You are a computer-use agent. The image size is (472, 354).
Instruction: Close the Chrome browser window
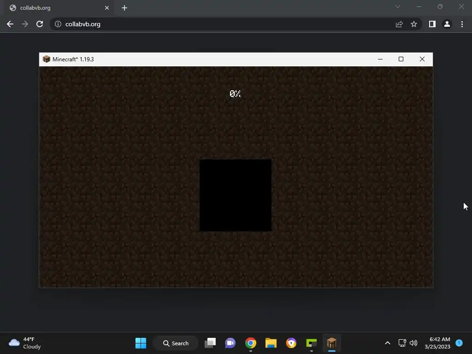click(x=461, y=6)
